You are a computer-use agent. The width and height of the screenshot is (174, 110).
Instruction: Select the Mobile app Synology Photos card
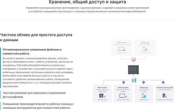click(x=145, y=47)
